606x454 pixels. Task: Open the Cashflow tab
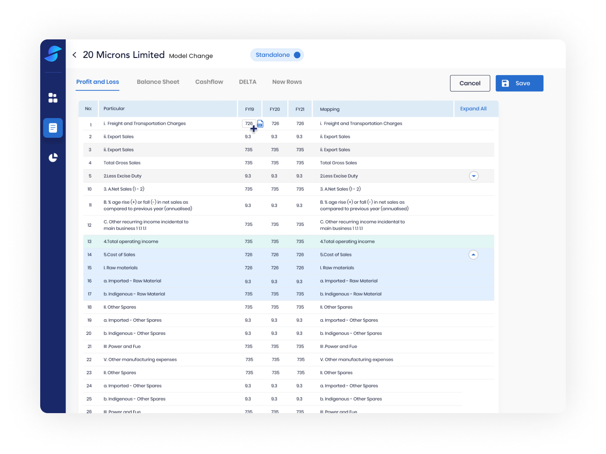(209, 82)
